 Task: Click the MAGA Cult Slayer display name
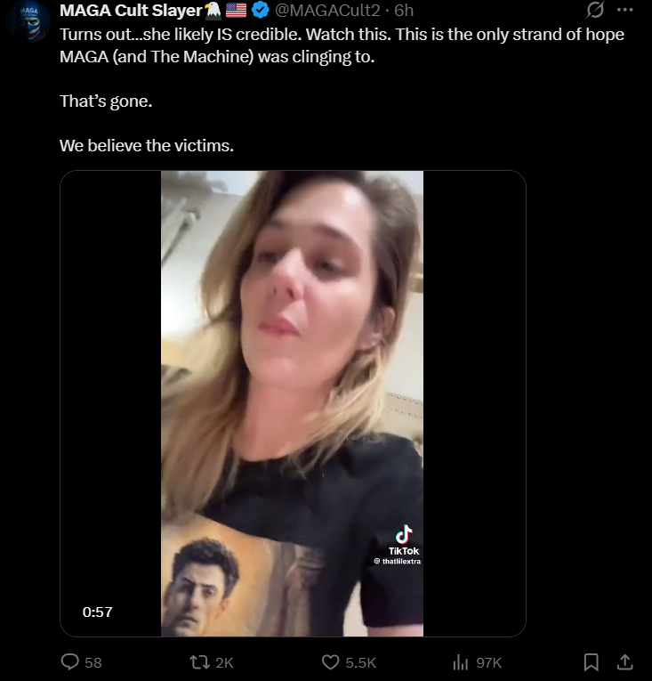[131, 11]
